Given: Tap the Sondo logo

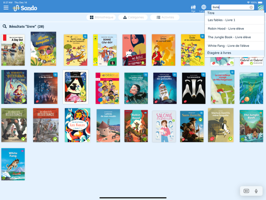Looking at the screenshot, I should (x=25, y=8).
